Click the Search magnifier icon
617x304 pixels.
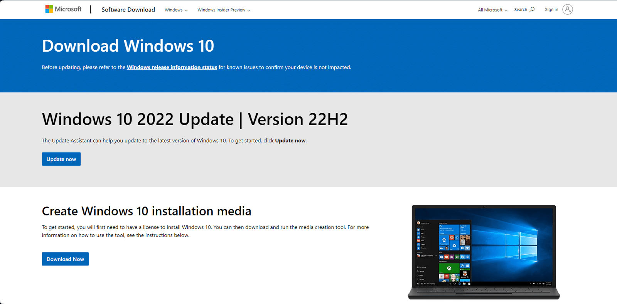(532, 10)
